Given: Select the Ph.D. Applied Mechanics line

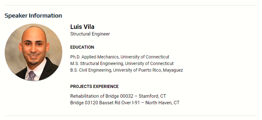Looking at the screenshot, I should coord(120,57).
